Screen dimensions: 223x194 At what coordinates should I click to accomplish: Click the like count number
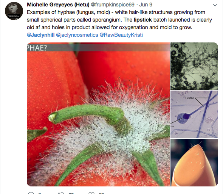(x=101, y=193)
